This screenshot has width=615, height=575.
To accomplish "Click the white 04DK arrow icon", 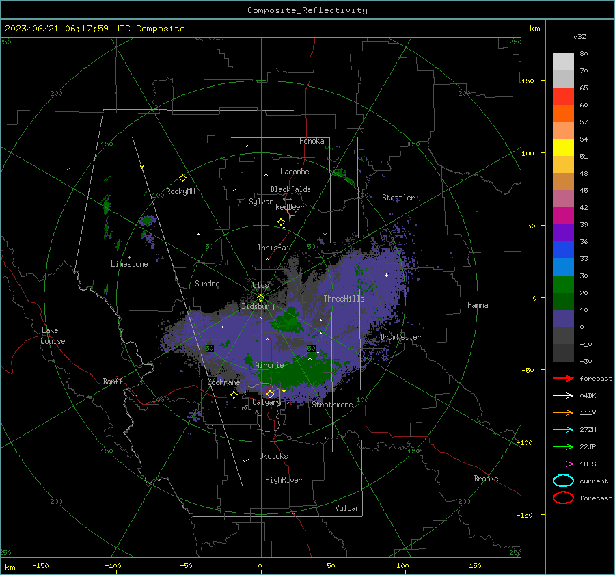I will click(x=563, y=395).
